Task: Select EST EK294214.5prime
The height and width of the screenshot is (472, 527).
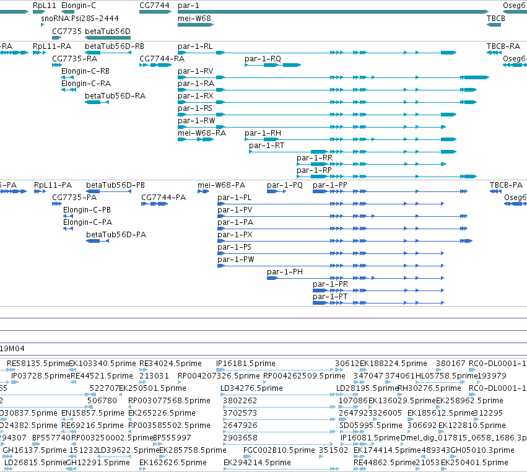Action: (x=281, y=469)
